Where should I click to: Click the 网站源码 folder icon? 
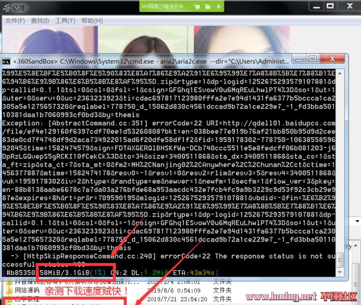[9, 290]
